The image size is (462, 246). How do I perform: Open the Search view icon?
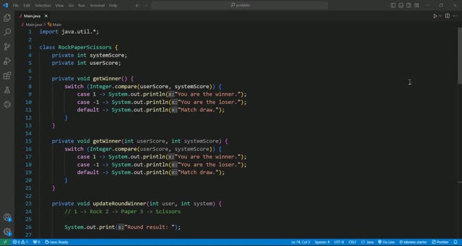(7, 32)
